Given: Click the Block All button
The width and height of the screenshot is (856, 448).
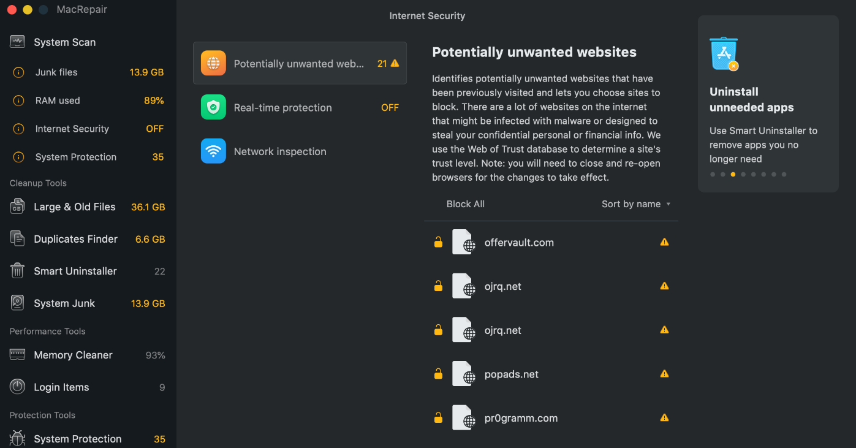Looking at the screenshot, I should pos(465,204).
